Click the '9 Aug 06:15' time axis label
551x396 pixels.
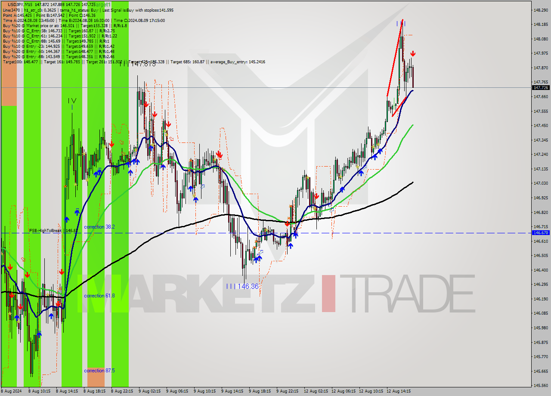click(177, 391)
